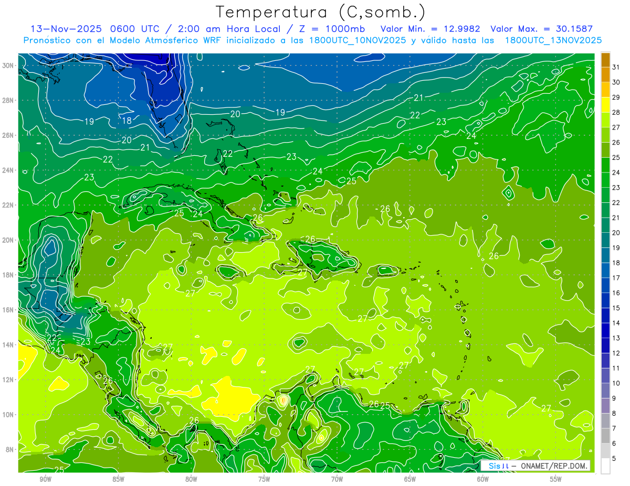Click the white swatch below the 5 label

pyautogui.click(x=605, y=466)
